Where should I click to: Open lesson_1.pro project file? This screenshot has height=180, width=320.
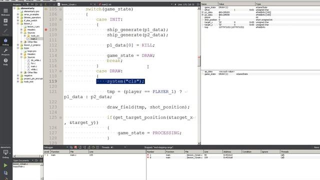click(x=33, y=26)
